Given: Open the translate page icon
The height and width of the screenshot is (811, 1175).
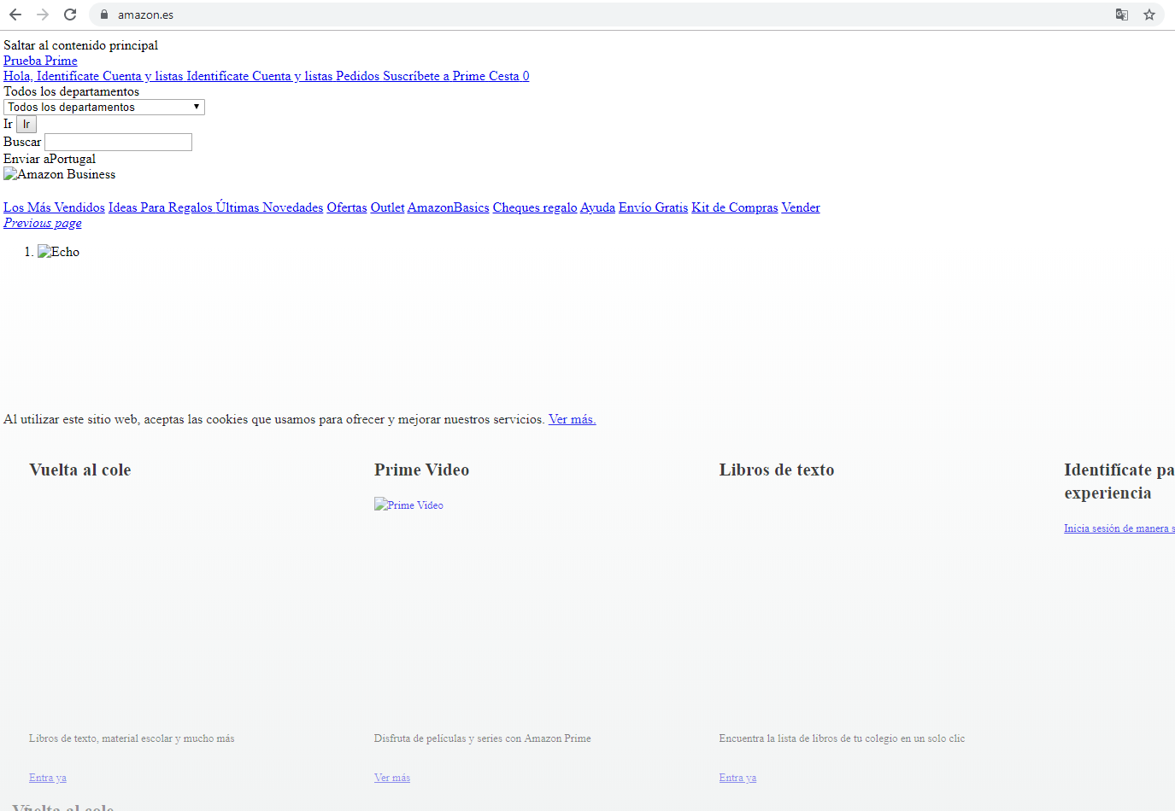Looking at the screenshot, I should click(x=1122, y=15).
